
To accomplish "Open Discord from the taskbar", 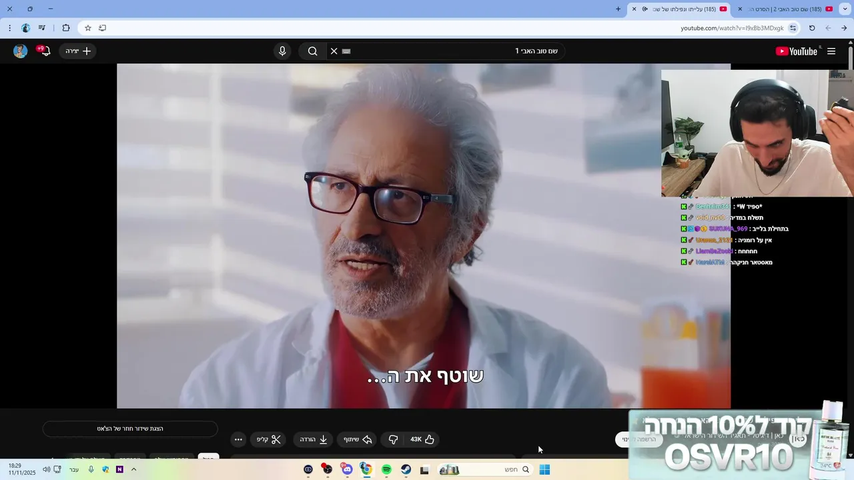I will pos(347,470).
